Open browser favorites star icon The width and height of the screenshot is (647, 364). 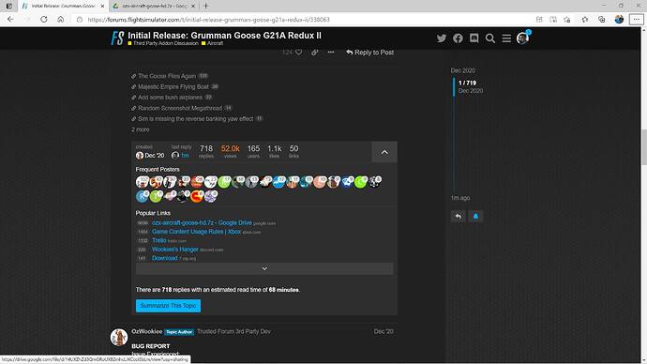click(585, 20)
